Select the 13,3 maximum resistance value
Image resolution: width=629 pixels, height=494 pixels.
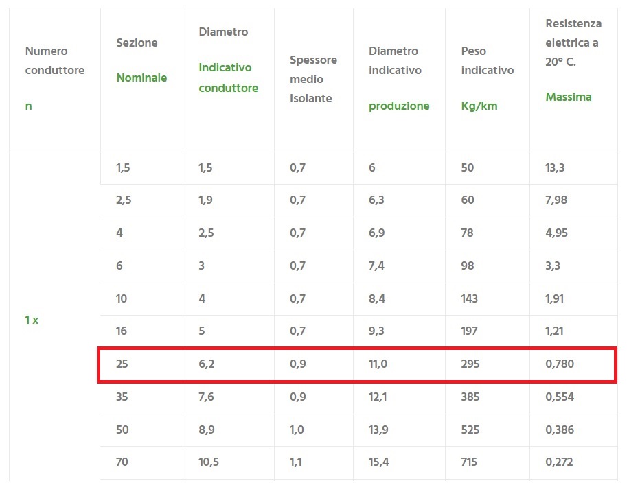(x=555, y=167)
